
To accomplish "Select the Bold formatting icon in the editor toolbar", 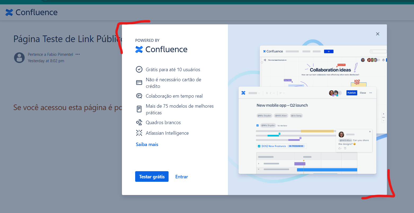I will click(x=267, y=93).
